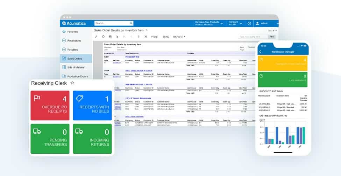Click the Inventory ID column header in report
Screen dimensions: 341x176
pyautogui.click(x=109, y=53)
